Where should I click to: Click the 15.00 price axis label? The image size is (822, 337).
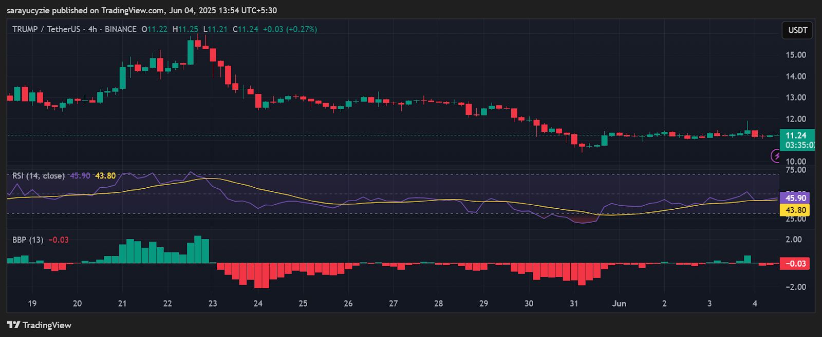coord(796,55)
